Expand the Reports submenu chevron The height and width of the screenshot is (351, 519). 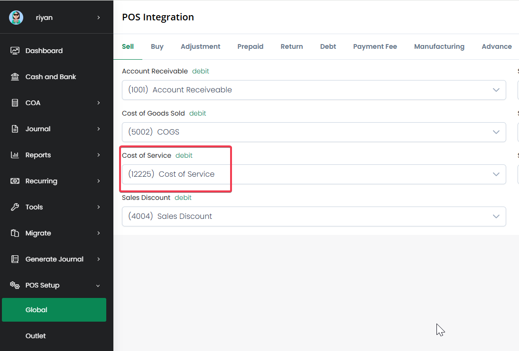[x=99, y=155]
